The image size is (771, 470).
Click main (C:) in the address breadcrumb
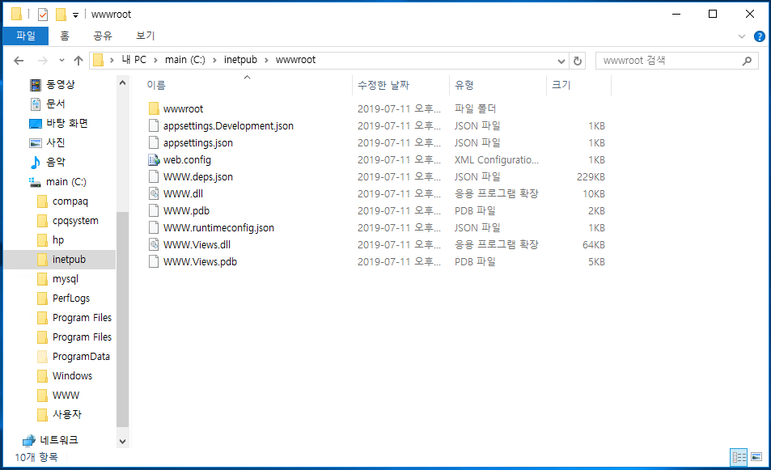click(185, 60)
